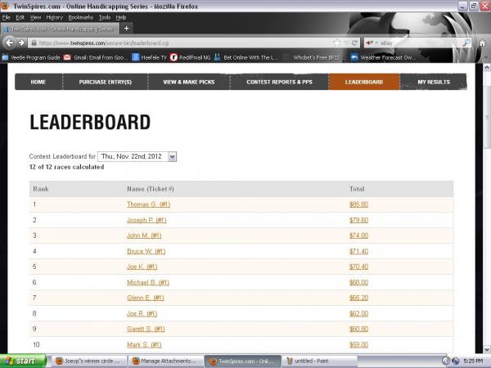Click the Windows Start button

point(23,360)
